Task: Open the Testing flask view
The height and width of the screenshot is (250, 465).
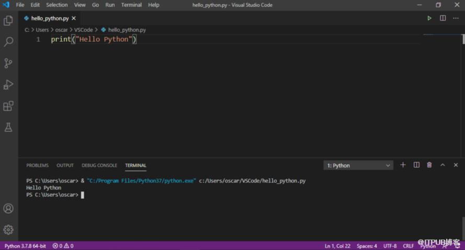Action: point(8,127)
